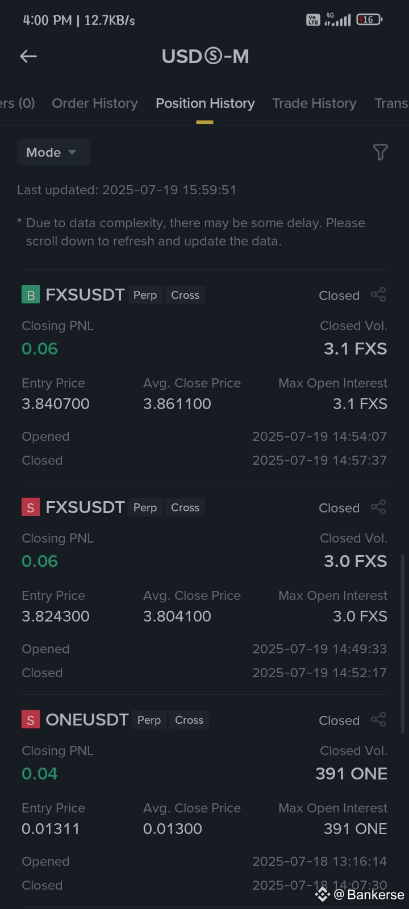The image size is (409, 909).
Task: Tap the red S badge beside ONEUSDT
Action: click(31, 720)
